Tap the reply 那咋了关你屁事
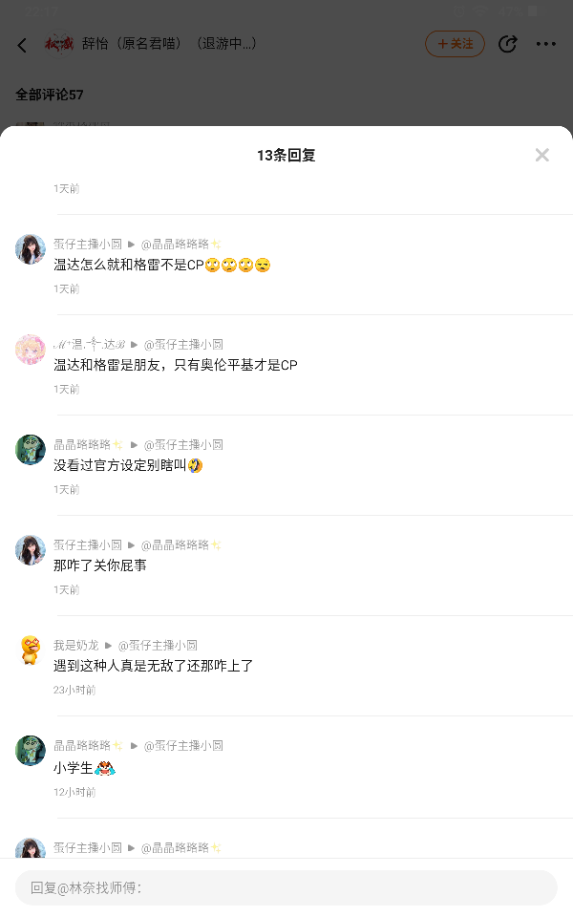The width and height of the screenshot is (573, 917). click(x=100, y=565)
